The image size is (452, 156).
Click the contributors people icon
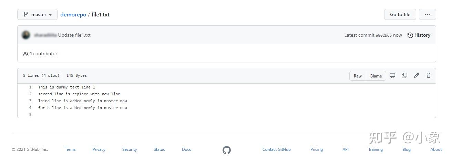click(x=26, y=54)
